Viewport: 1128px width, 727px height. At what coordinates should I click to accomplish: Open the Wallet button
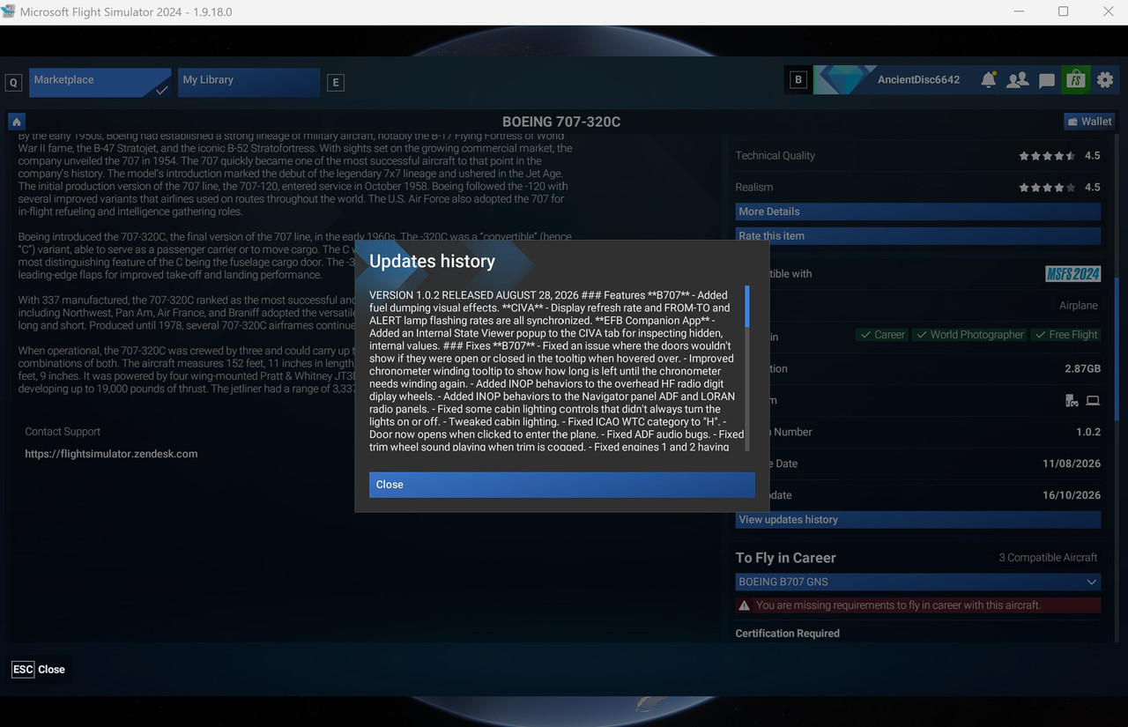click(x=1090, y=122)
